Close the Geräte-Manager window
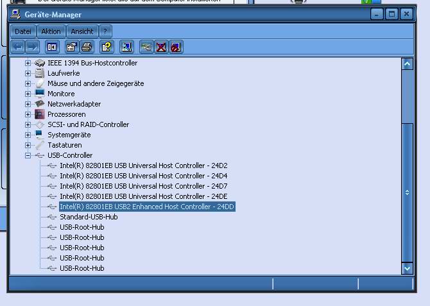The width and height of the screenshot is (430, 306). coord(406,14)
